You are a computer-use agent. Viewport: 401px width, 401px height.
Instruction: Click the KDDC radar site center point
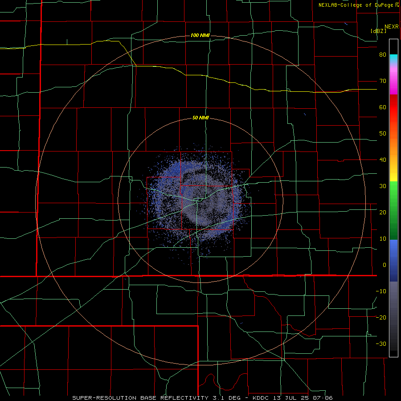[201, 201]
